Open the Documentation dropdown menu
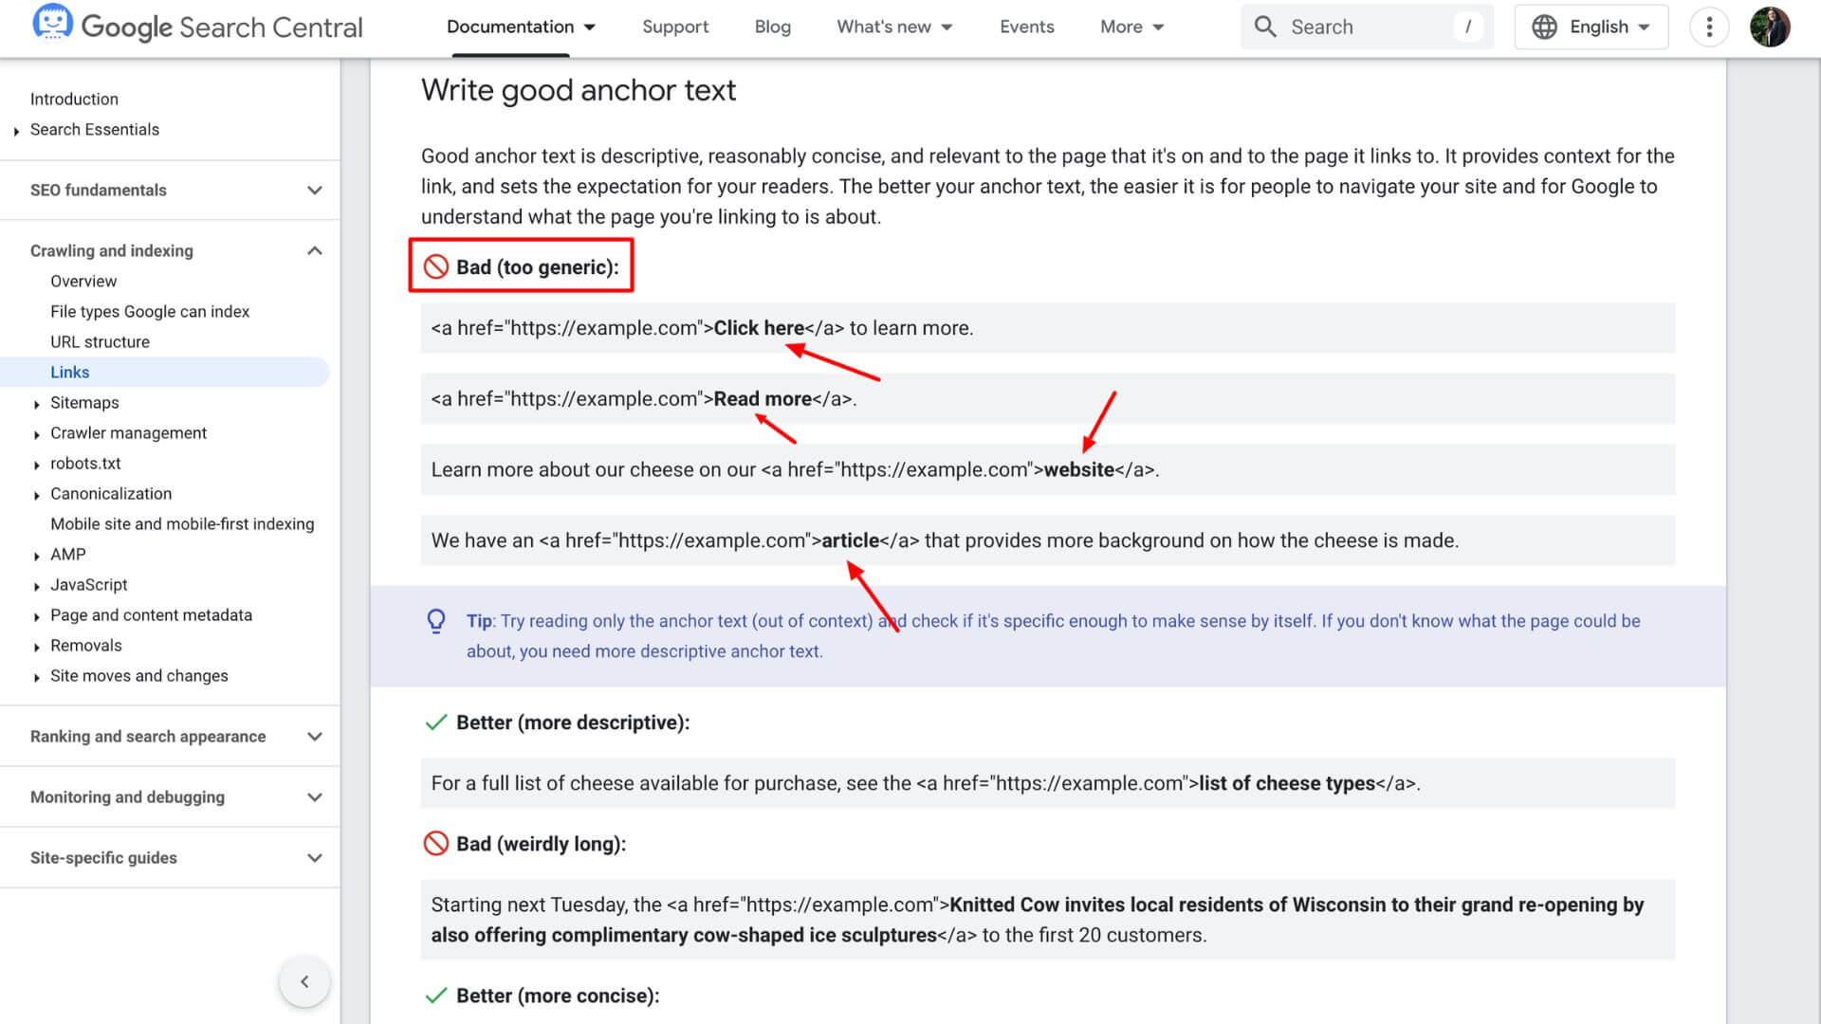Viewport: 1821px width, 1024px height. coord(521,27)
